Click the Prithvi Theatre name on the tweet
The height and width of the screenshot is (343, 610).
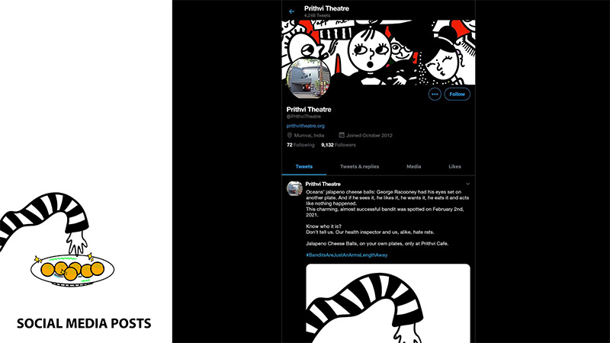pyautogui.click(x=323, y=184)
